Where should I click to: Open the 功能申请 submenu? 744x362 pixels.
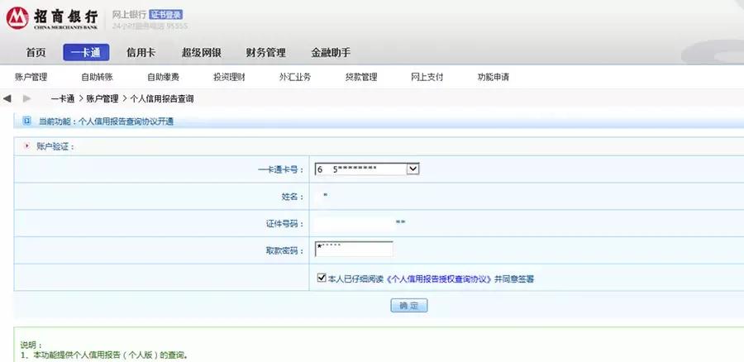(493, 77)
